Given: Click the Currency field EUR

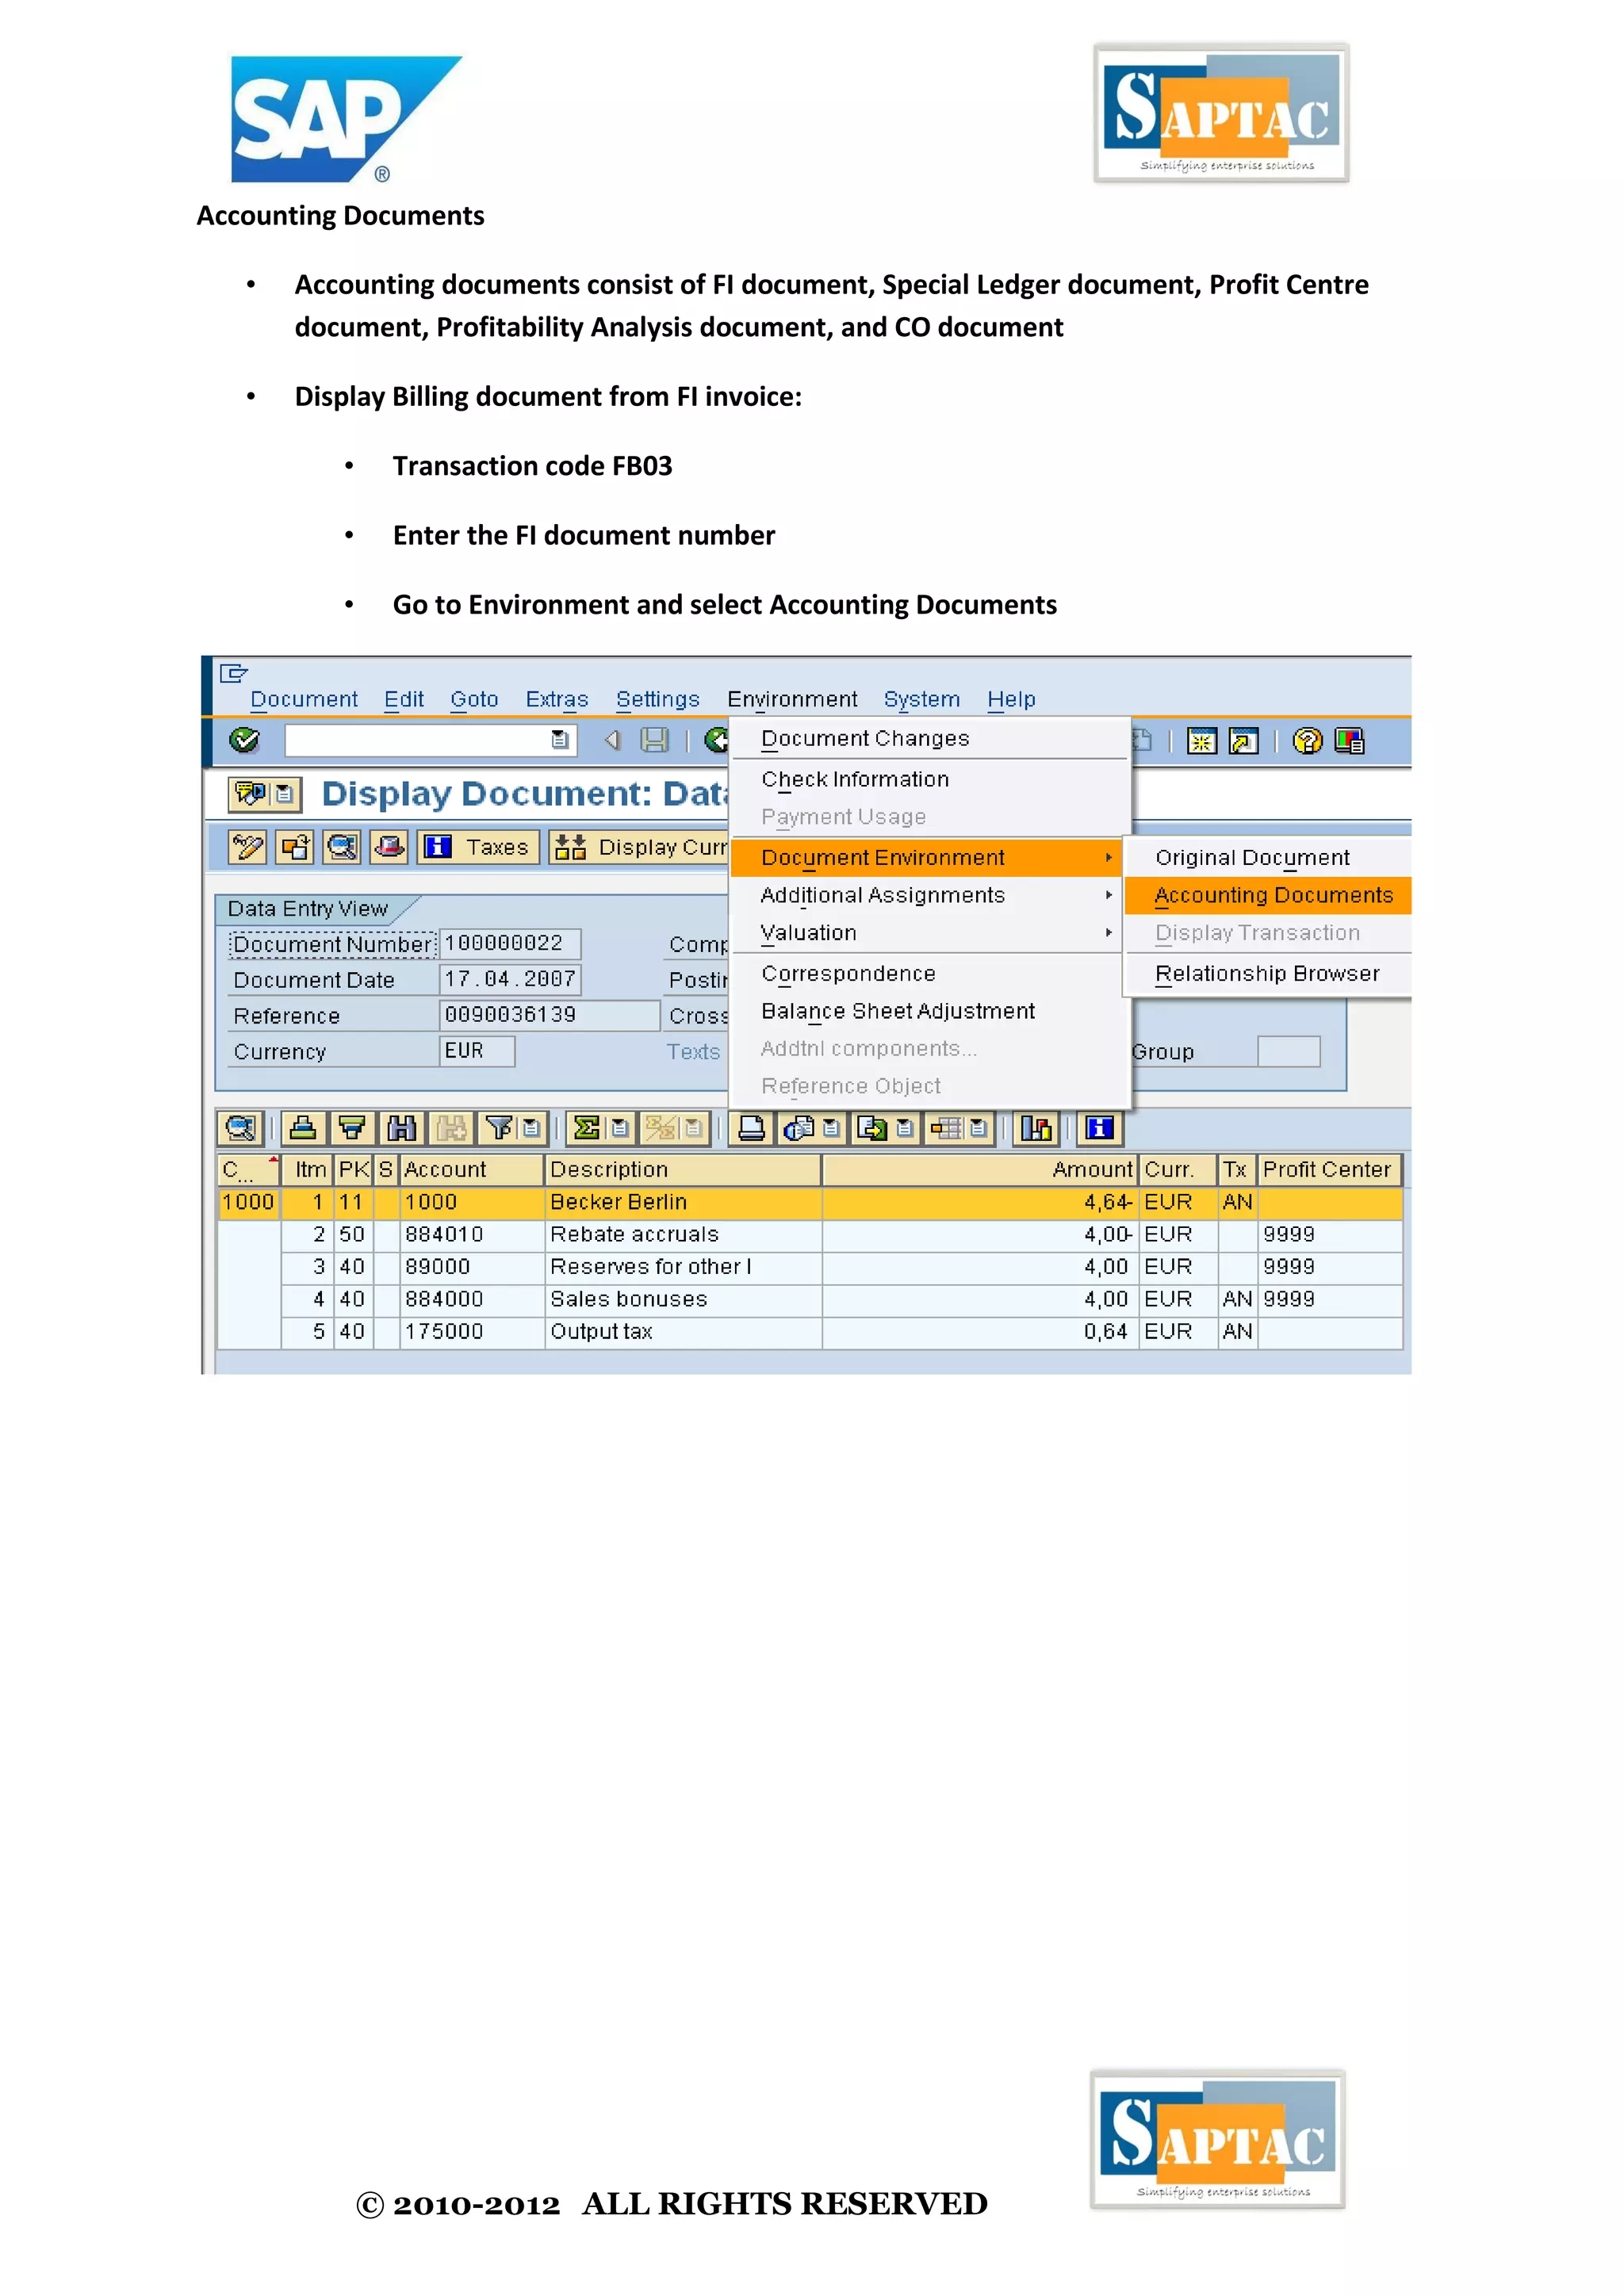Looking at the screenshot, I should pyautogui.click(x=477, y=1052).
